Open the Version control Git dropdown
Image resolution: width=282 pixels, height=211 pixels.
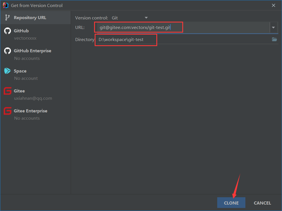[x=130, y=18]
